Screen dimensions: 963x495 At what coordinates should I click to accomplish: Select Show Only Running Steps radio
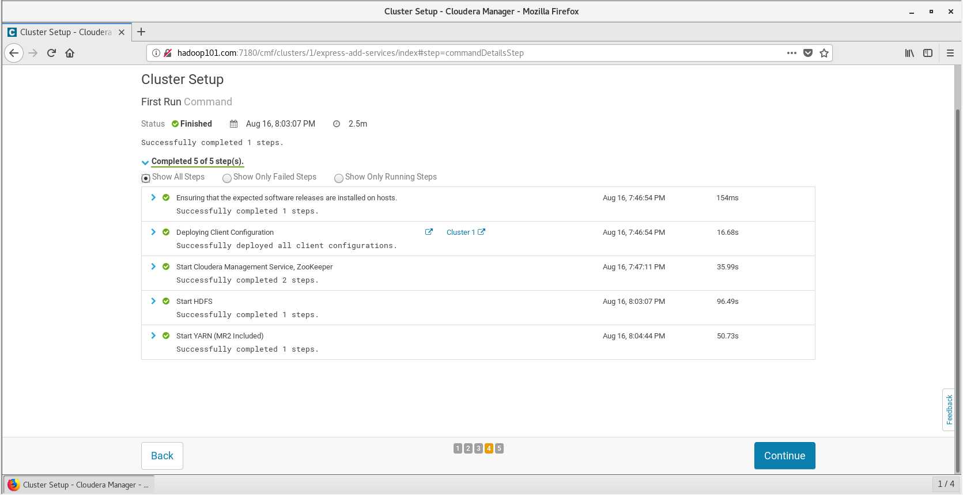(x=339, y=178)
